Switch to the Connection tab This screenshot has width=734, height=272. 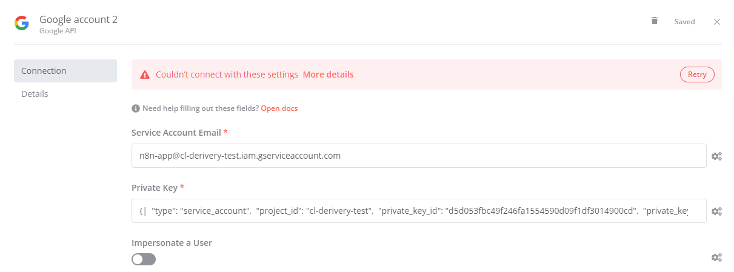tap(65, 71)
